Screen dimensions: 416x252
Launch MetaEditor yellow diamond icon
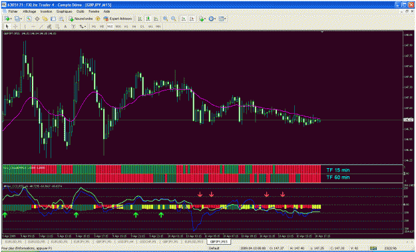click(x=98, y=19)
